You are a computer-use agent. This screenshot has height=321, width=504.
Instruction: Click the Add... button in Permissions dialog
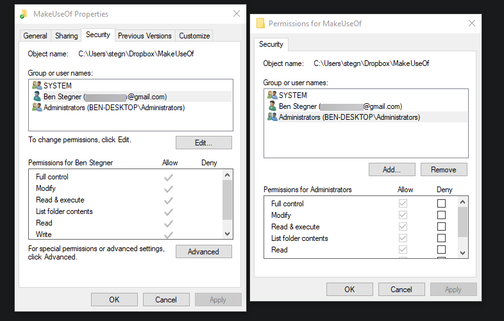pyautogui.click(x=392, y=170)
